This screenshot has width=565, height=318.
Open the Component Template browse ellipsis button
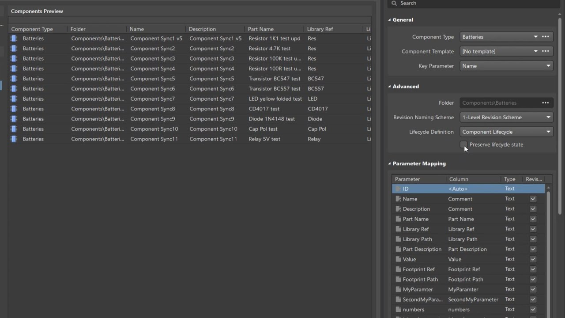546,51
